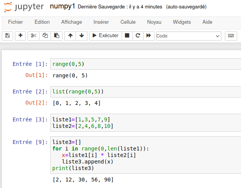241x188 pixels.
Task: Insert a new cell with plus icon
Action: click(20, 36)
